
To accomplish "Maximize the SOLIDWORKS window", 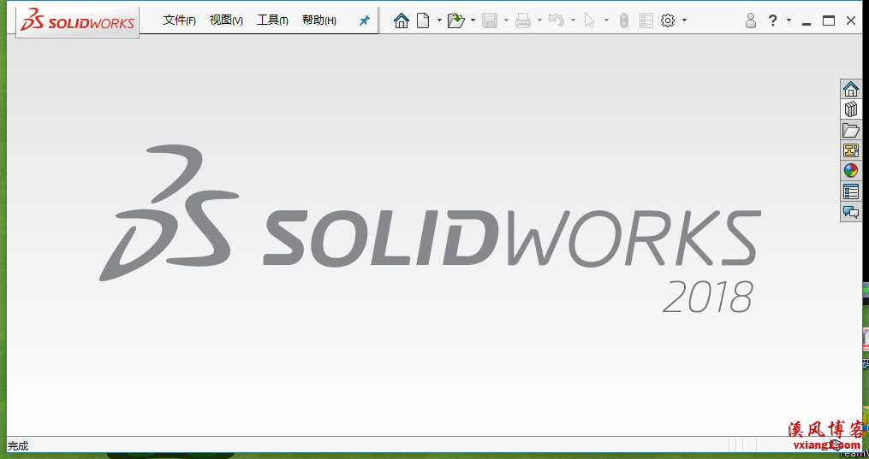I will (x=829, y=21).
